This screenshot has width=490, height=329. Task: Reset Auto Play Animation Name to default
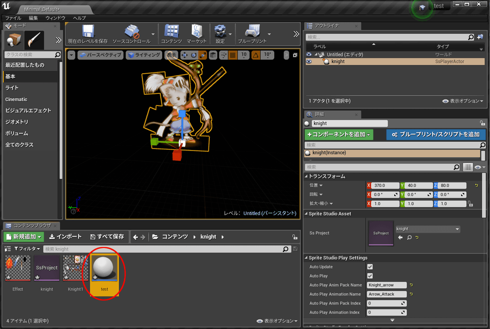pos(411,294)
